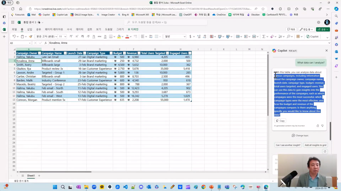Click the Format Painter brush icon
The image size is (341, 191).
tap(31, 37)
